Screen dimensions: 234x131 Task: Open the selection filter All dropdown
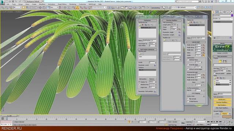click(18, 7)
